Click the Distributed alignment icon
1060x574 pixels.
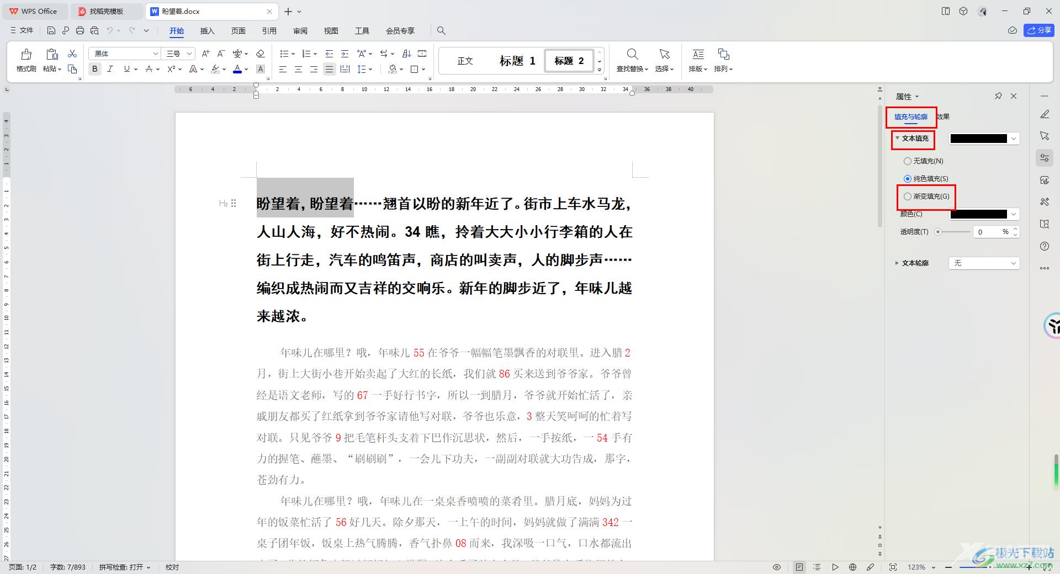click(x=345, y=69)
